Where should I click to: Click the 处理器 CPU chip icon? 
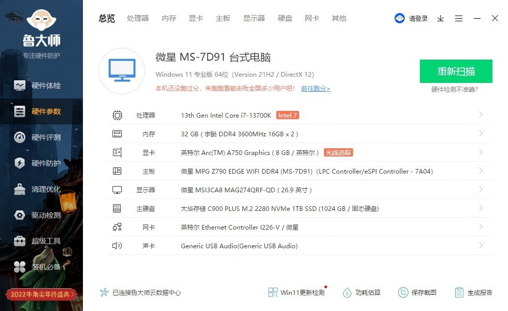pos(117,115)
